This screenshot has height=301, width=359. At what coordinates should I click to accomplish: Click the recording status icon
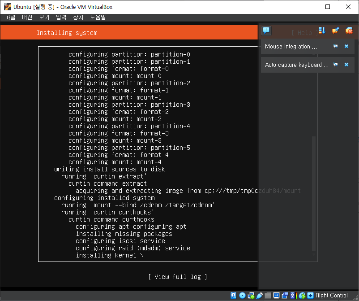click(285, 295)
